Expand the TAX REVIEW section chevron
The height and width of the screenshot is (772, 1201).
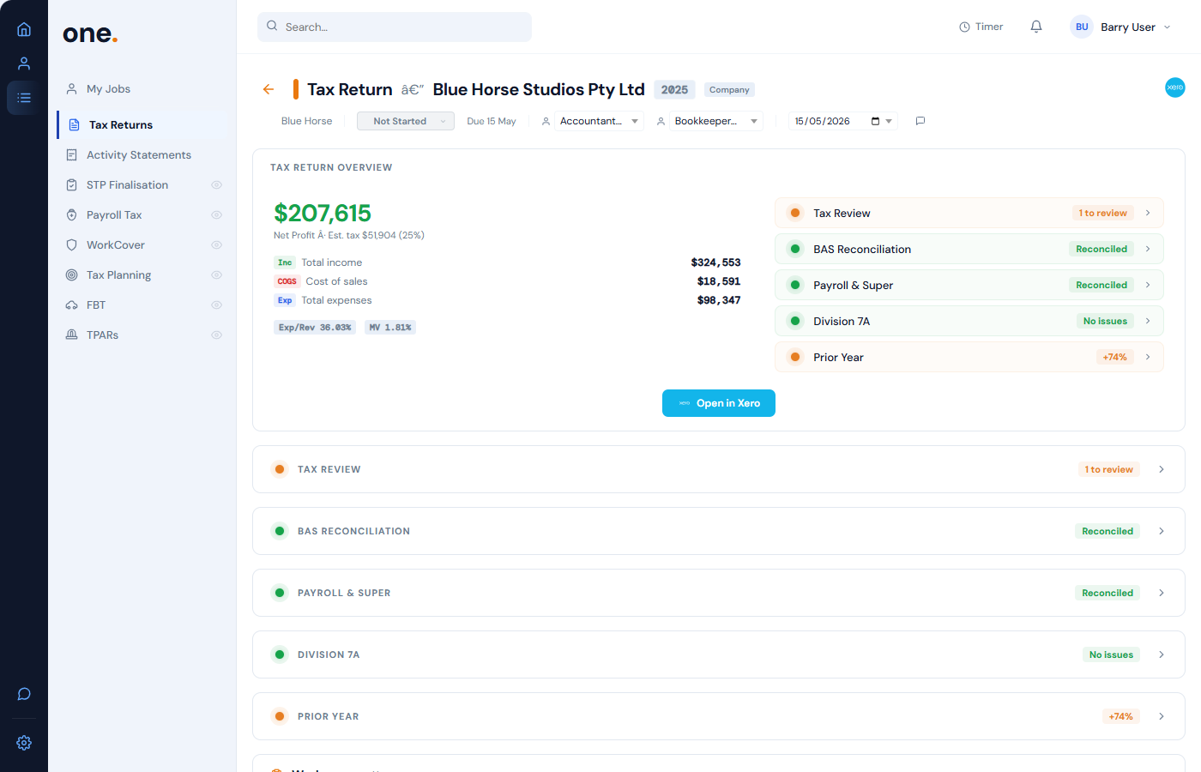point(1162,469)
